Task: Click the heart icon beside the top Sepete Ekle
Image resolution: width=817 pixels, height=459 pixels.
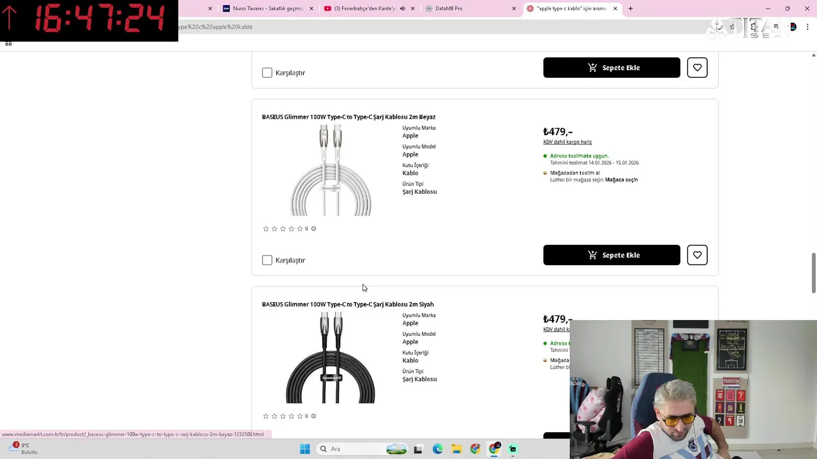Action: 697,68
